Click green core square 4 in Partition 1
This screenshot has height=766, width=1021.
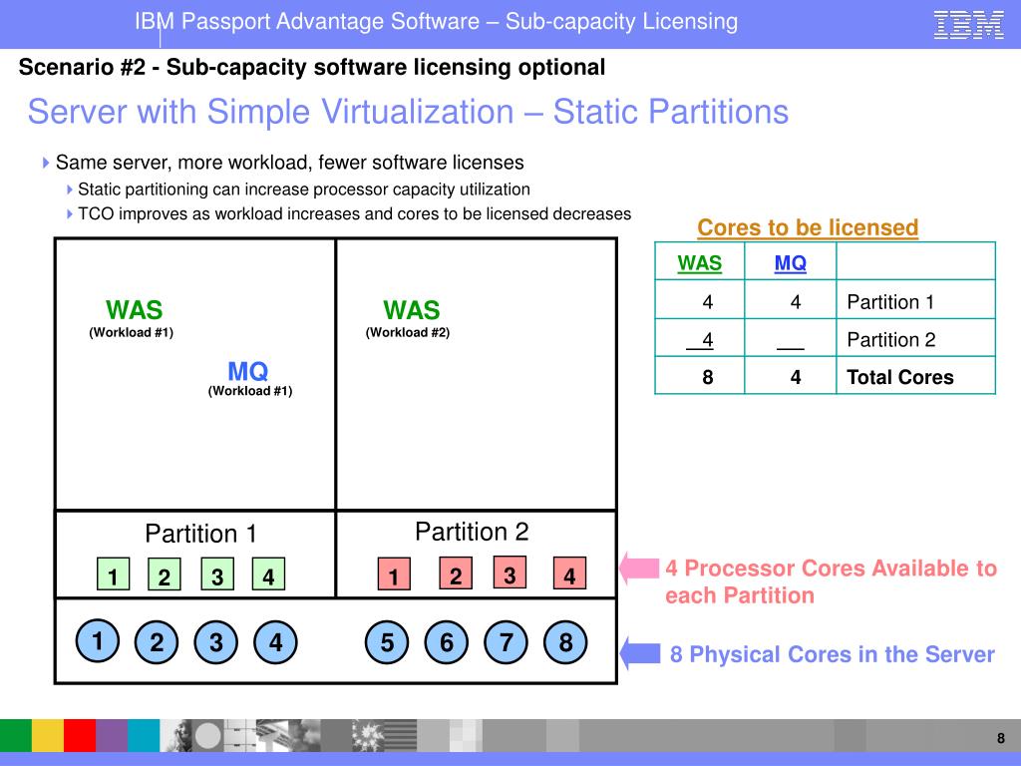268,574
